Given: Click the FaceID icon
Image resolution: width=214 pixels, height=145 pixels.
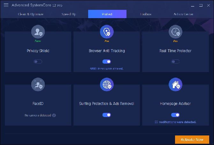Looking at the screenshot, I should [38, 84].
